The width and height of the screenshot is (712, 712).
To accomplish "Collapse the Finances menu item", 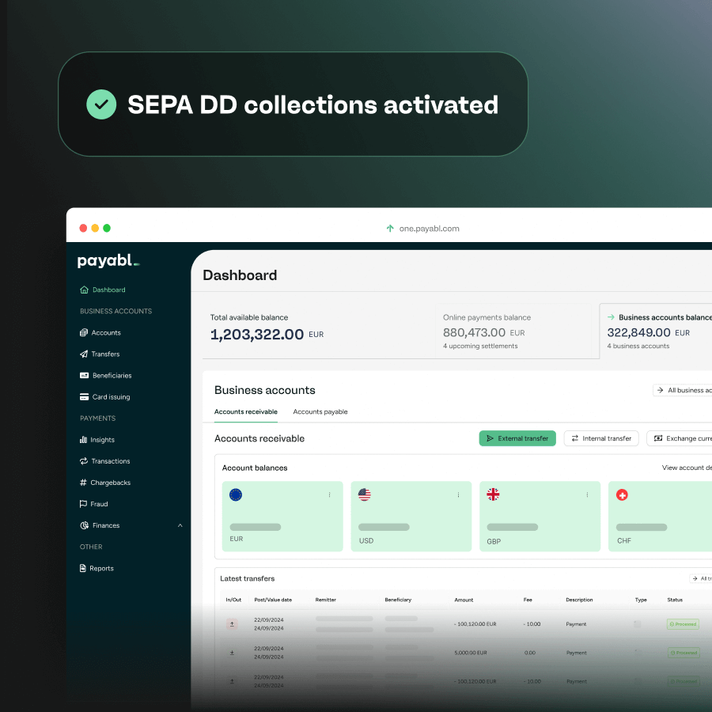I will [180, 525].
